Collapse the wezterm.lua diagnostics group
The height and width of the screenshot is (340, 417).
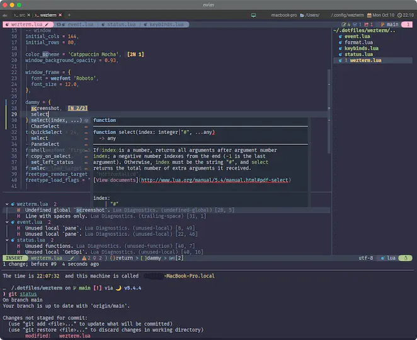click(7, 205)
